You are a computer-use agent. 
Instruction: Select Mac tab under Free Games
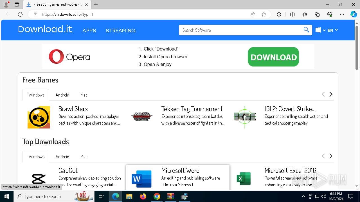pos(84,95)
